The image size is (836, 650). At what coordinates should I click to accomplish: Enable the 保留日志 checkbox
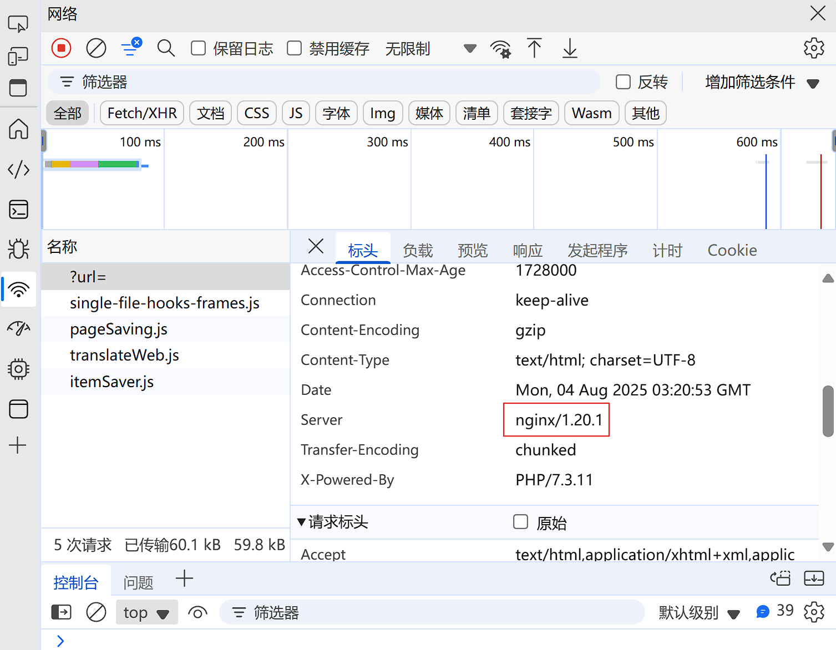[198, 48]
